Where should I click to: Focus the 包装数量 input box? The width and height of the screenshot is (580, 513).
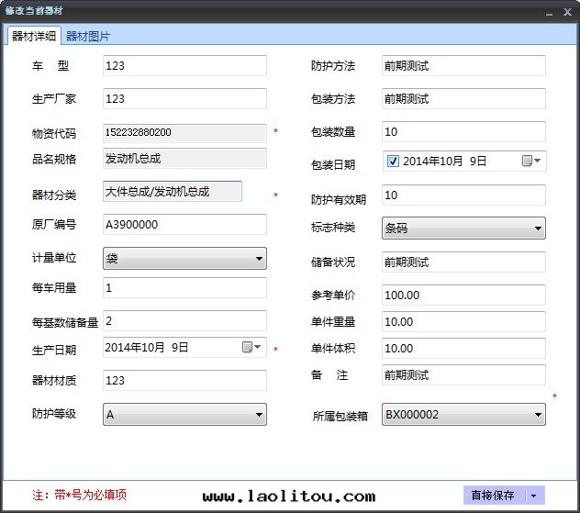(463, 132)
